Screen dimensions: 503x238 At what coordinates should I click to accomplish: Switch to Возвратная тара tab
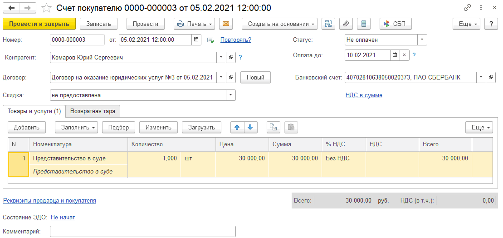point(93,111)
